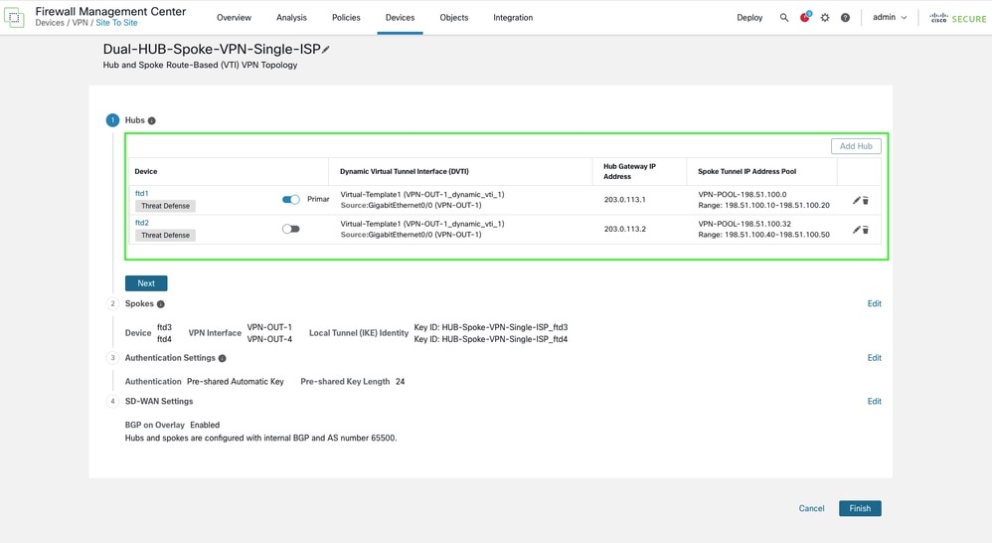Screen dimensions: 992x543
Task: Open the search icon in header
Action: point(784,18)
